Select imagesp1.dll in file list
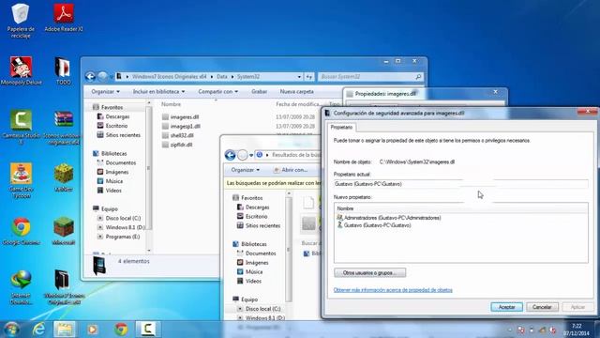 [x=181, y=126]
